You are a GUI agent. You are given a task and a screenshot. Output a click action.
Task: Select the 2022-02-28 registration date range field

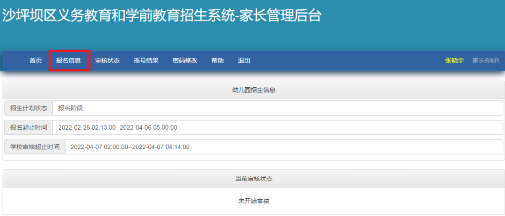tap(278, 128)
